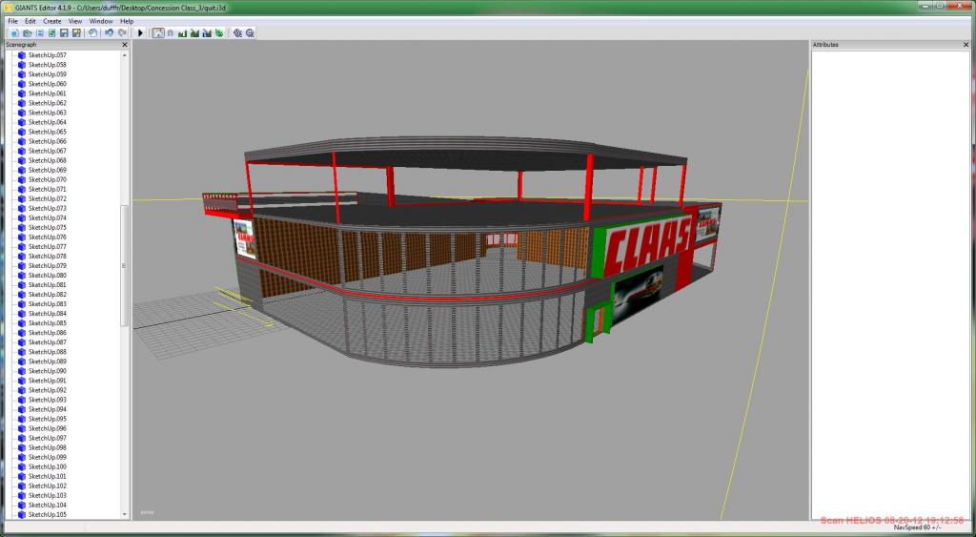Select SketchUp.102 node
976x537 pixels.
coord(48,485)
